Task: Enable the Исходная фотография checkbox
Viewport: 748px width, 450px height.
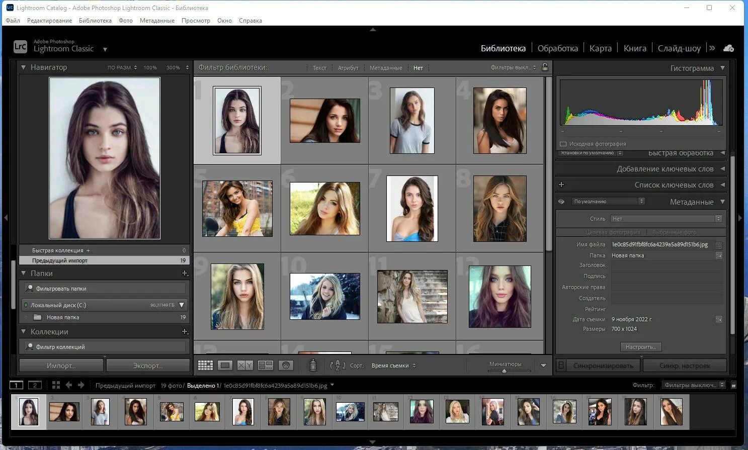Action: [x=563, y=144]
